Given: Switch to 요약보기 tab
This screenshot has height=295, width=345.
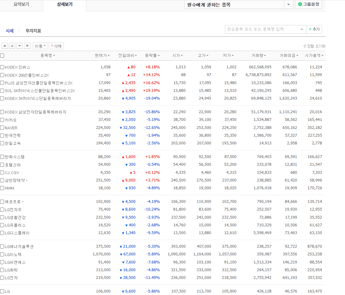Looking at the screenshot, I should tap(21, 4).
